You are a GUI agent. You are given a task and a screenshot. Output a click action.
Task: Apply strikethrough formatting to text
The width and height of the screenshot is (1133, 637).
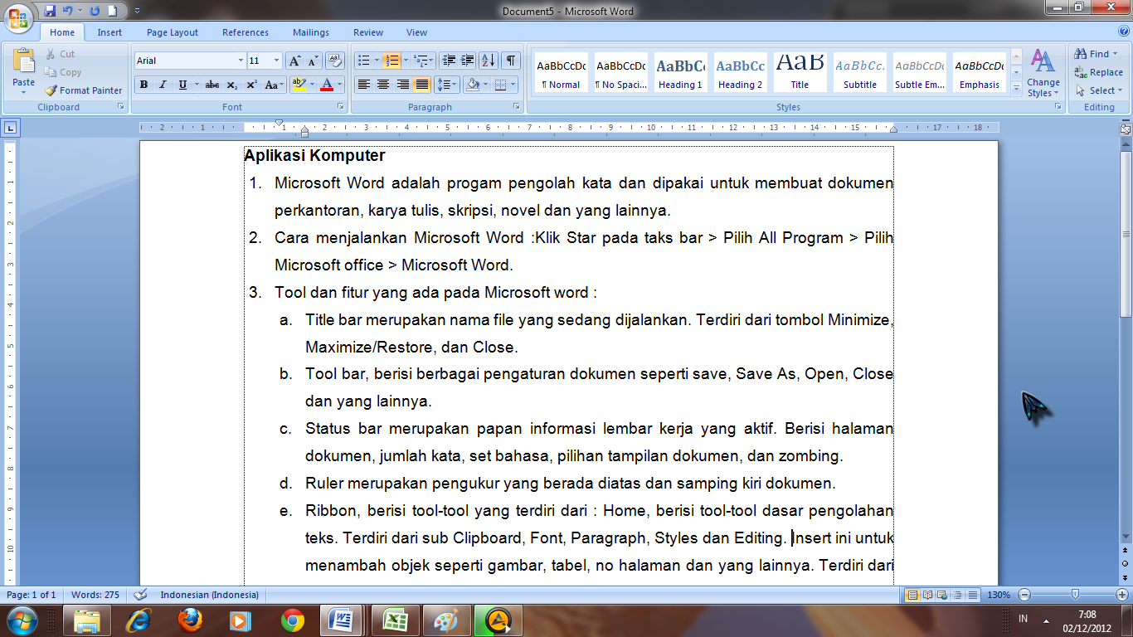(x=211, y=86)
